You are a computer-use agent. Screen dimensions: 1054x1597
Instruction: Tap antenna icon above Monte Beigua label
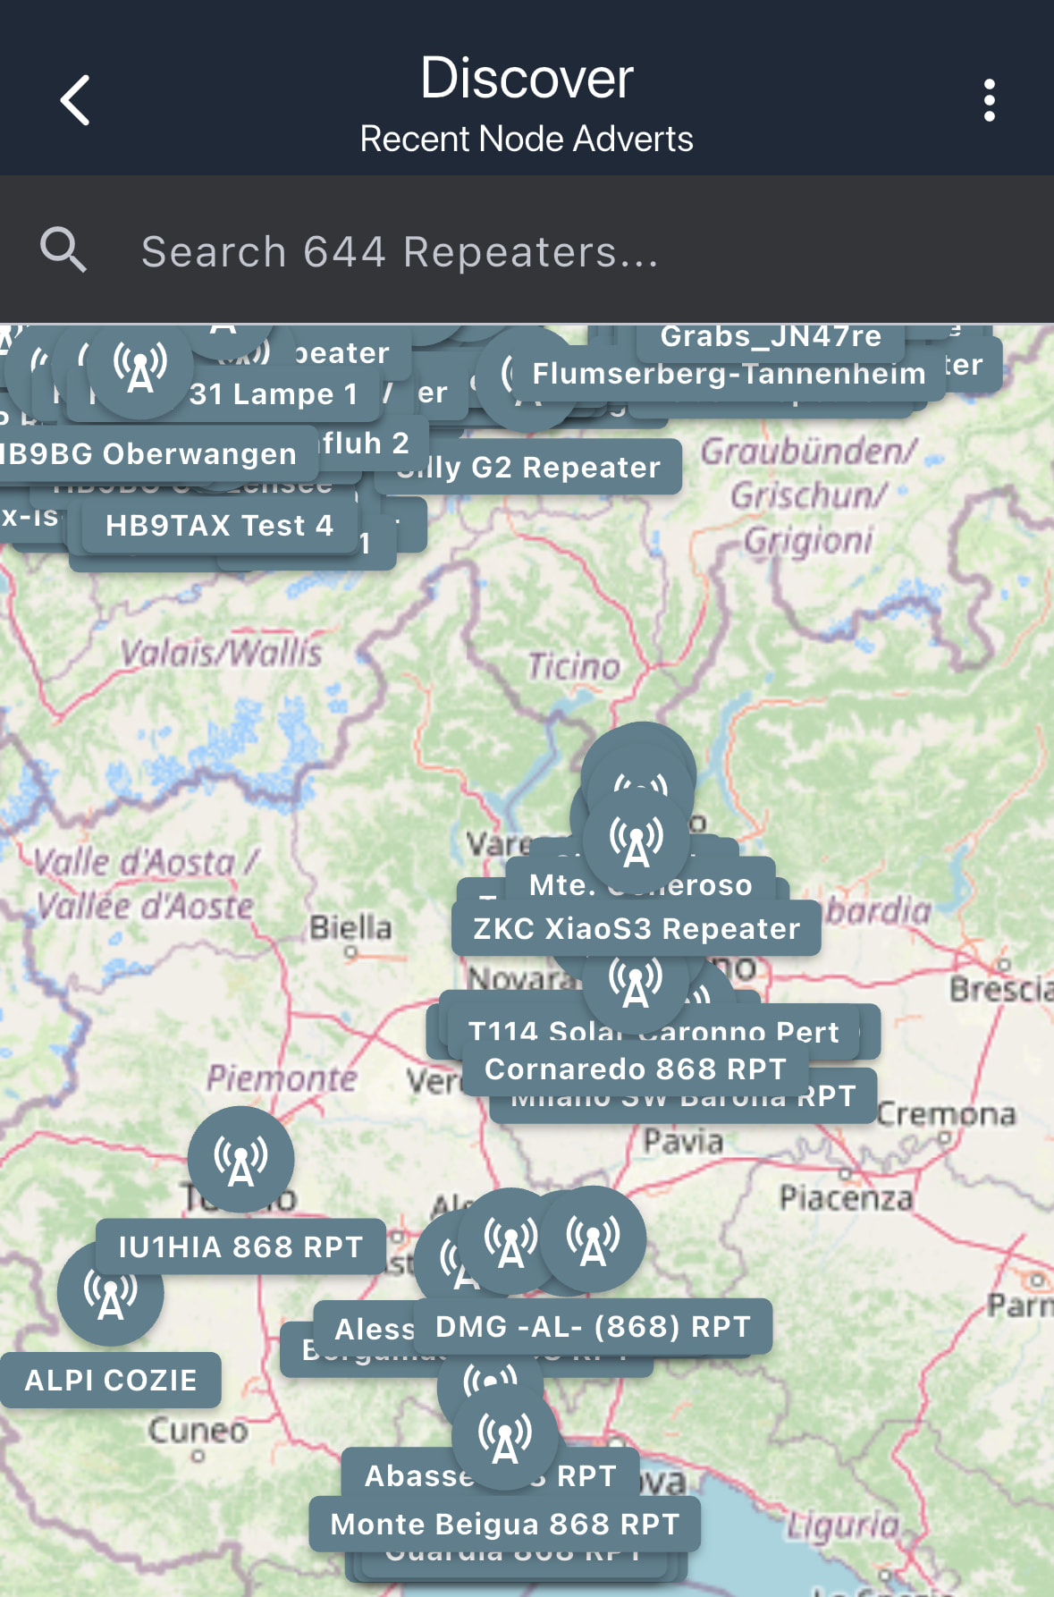[505, 1436]
